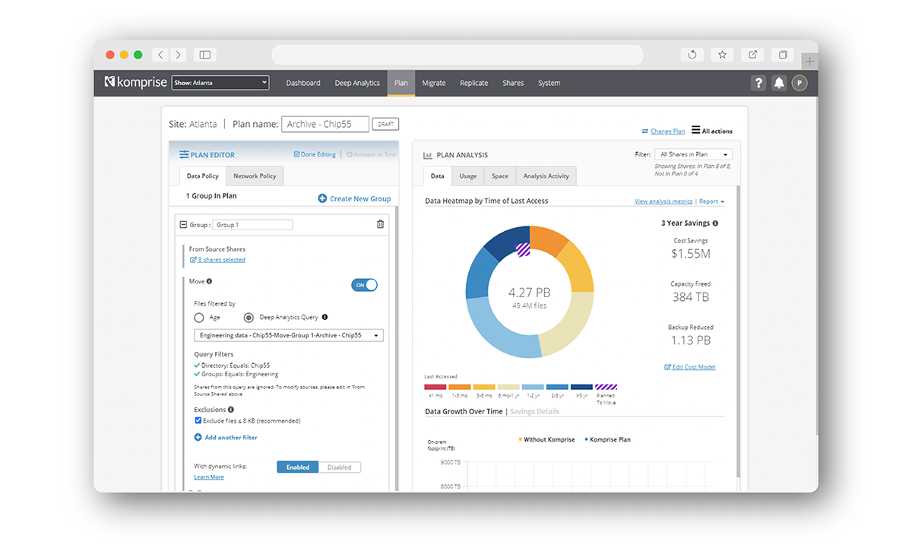The height and width of the screenshot is (551, 912).
Task: Click the Komprise logo
Action: pos(135,82)
